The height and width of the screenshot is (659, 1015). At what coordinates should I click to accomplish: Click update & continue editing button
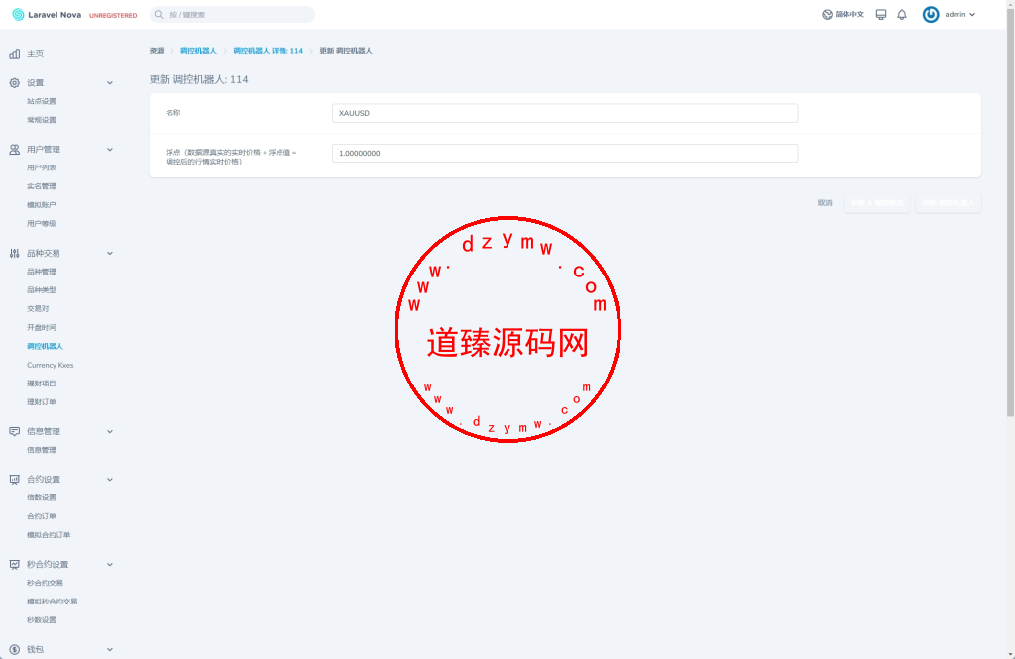pos(877,203)
